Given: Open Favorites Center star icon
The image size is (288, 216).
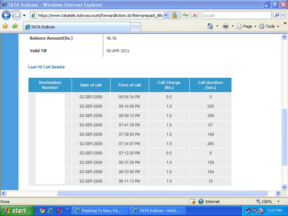Looking at the screenshot, I should pos(5,26).
